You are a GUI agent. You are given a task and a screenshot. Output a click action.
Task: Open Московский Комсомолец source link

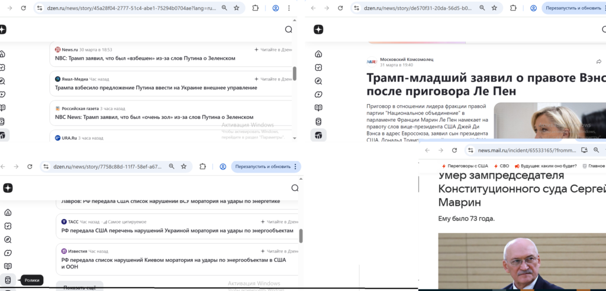[407, 59]
